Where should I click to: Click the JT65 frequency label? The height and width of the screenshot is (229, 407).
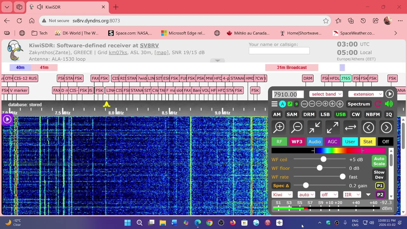click(x=346, y=78)
